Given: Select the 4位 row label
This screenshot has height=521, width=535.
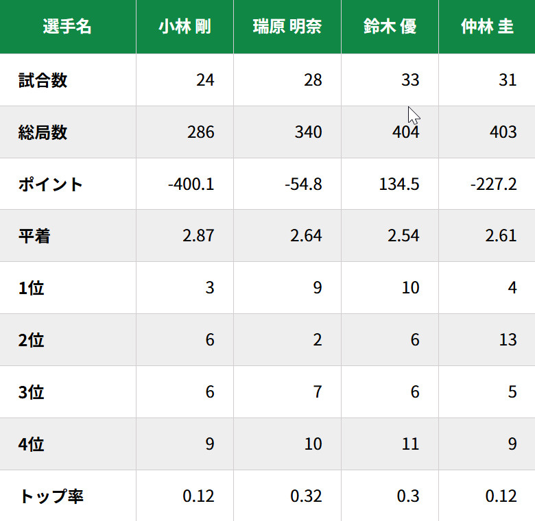Looking at the screenshot, I should tap(32, 444).
